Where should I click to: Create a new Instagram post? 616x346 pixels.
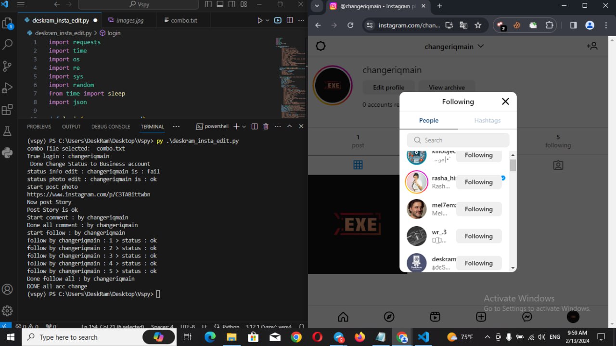point(481,317)
